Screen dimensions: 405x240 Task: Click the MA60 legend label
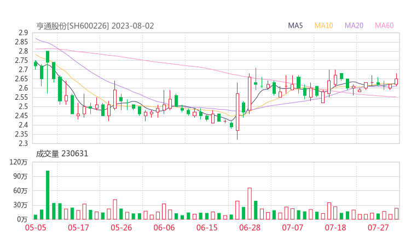tap(384, 26)
